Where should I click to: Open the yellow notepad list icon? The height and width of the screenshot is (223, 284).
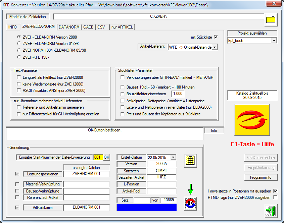190,161
